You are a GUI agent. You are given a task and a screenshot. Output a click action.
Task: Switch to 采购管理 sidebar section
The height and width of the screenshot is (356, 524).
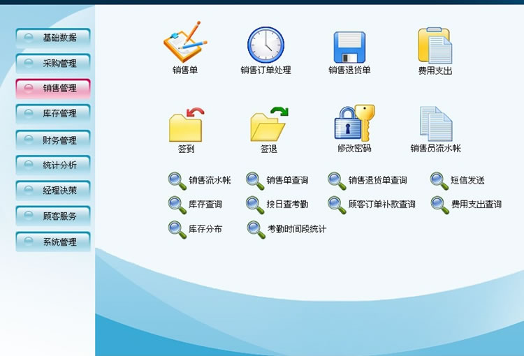53,64
